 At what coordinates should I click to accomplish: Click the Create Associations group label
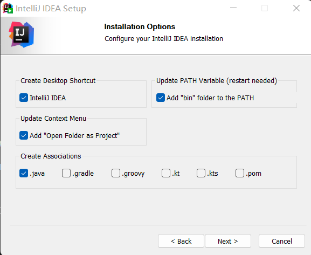pyautogui.click(x=51, y=156)
